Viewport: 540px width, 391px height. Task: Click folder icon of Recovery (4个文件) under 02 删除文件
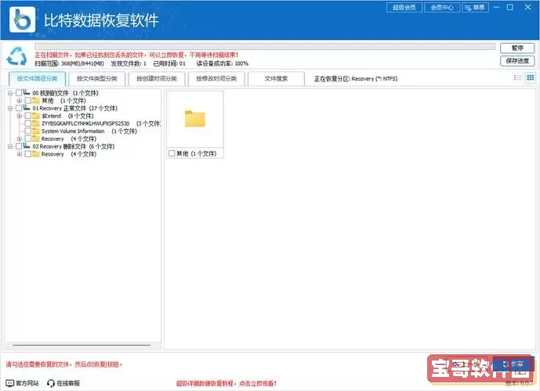tap(36, 154)
